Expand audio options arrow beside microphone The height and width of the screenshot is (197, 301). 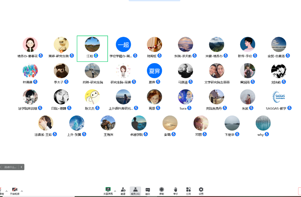click(x=6, y=191)
